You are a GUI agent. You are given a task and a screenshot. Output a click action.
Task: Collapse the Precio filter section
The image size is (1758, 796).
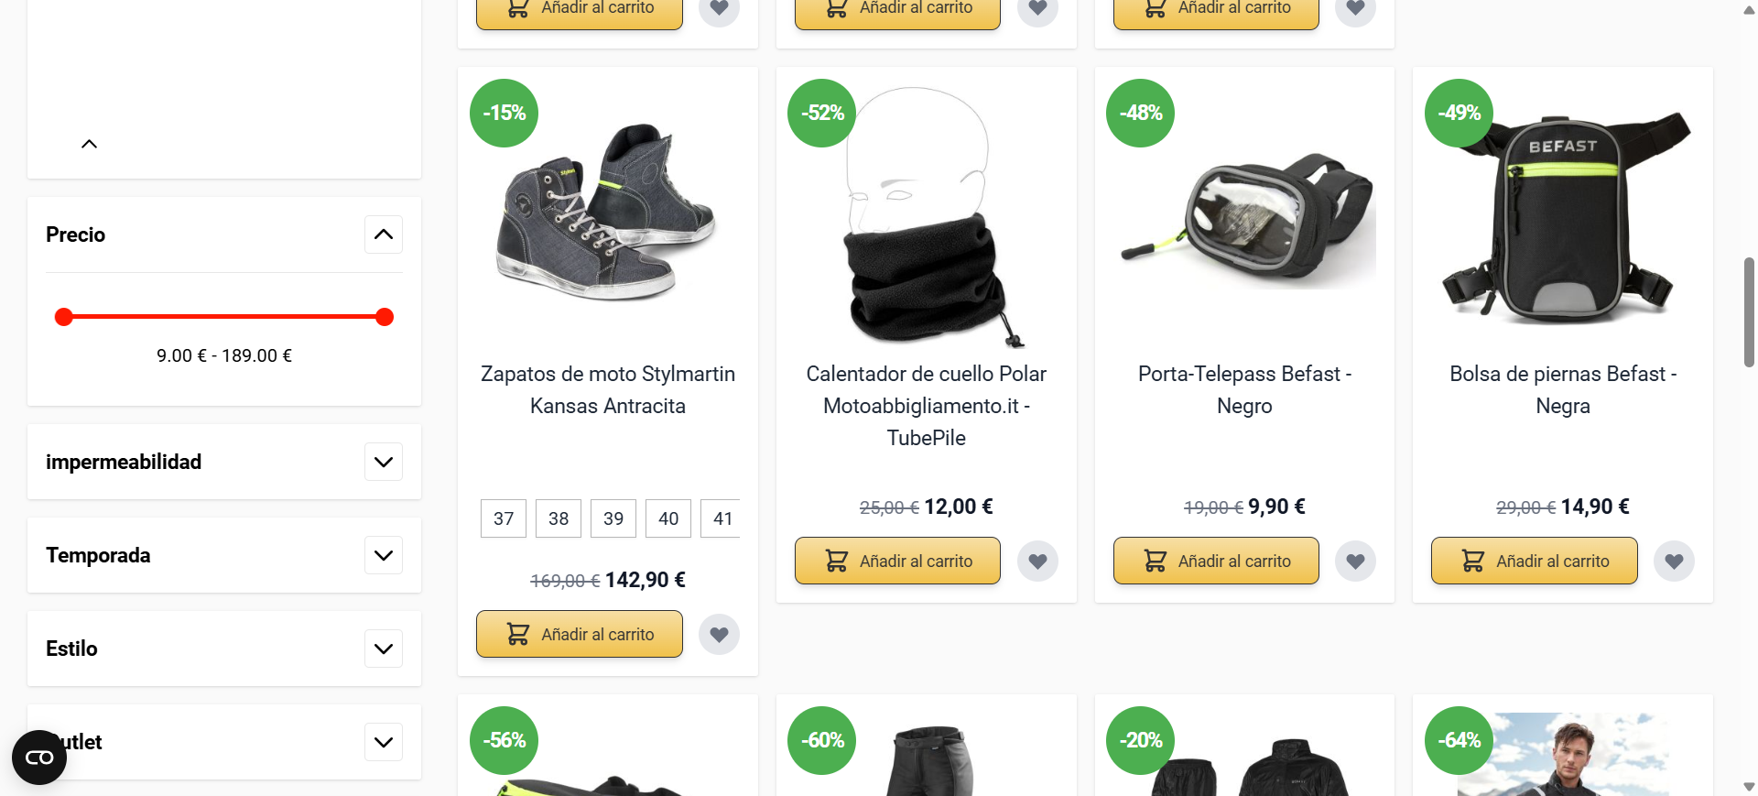tap(384, 234)
